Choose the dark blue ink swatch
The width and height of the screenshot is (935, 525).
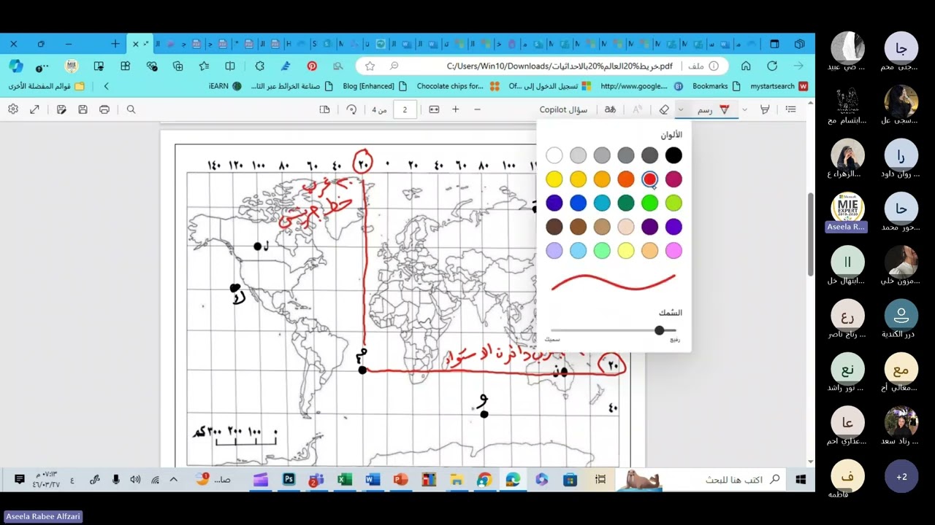(x=554, y=203)
